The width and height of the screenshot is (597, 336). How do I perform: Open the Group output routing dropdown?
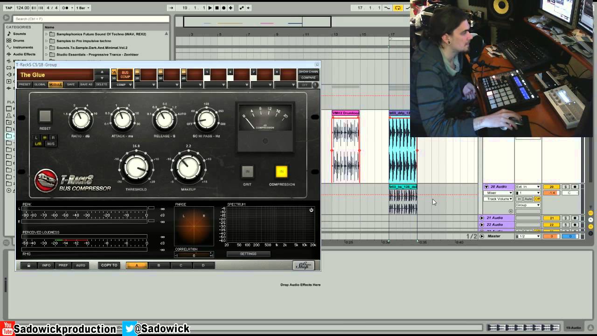(528, 205)
